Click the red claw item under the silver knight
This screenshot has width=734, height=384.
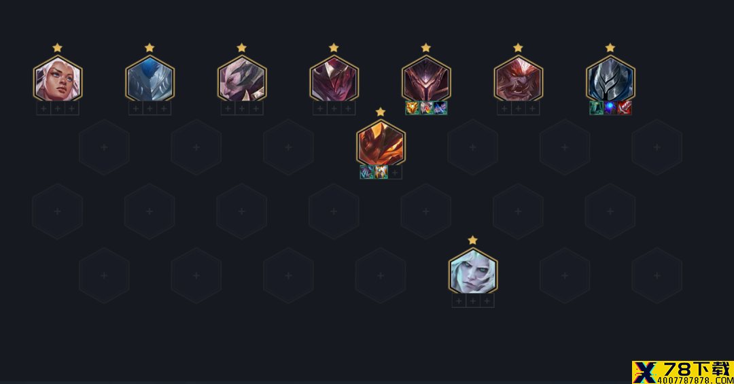625,108
